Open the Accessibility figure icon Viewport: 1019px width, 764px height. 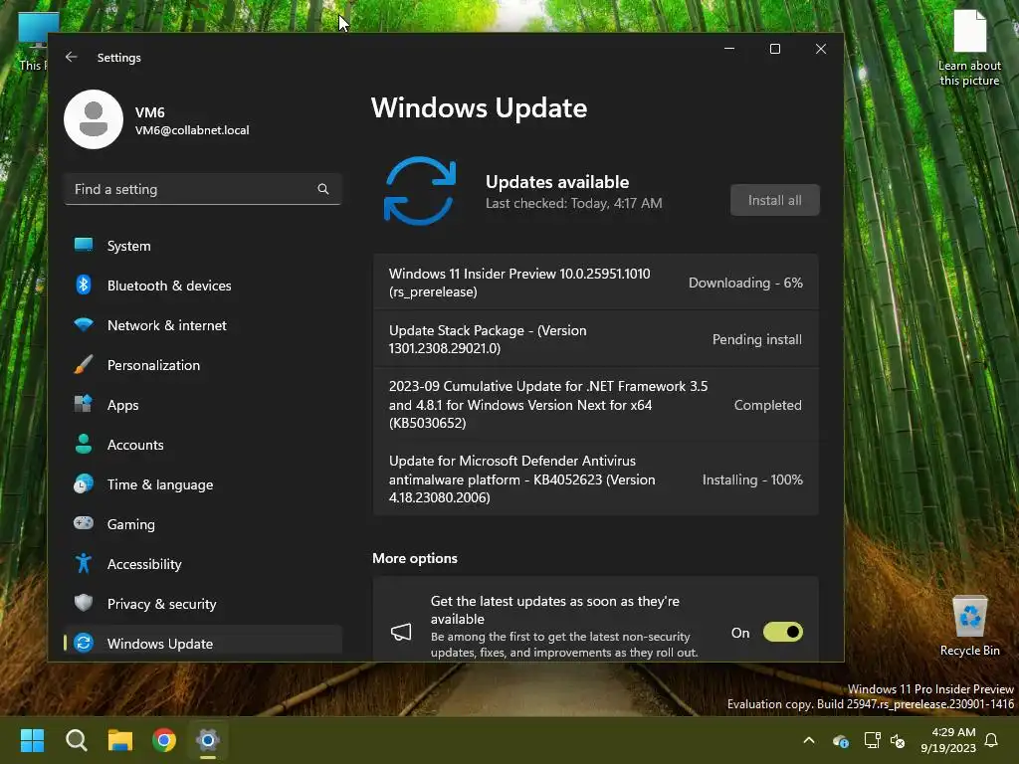84,563
